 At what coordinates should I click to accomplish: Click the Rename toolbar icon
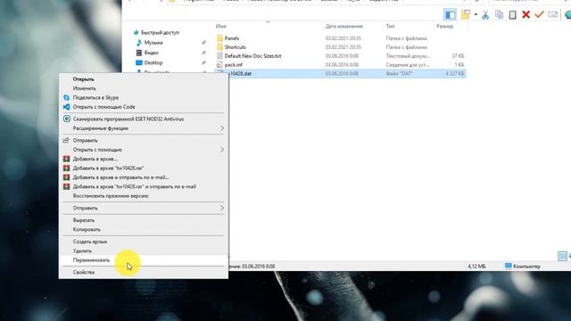tap(553, 14)
